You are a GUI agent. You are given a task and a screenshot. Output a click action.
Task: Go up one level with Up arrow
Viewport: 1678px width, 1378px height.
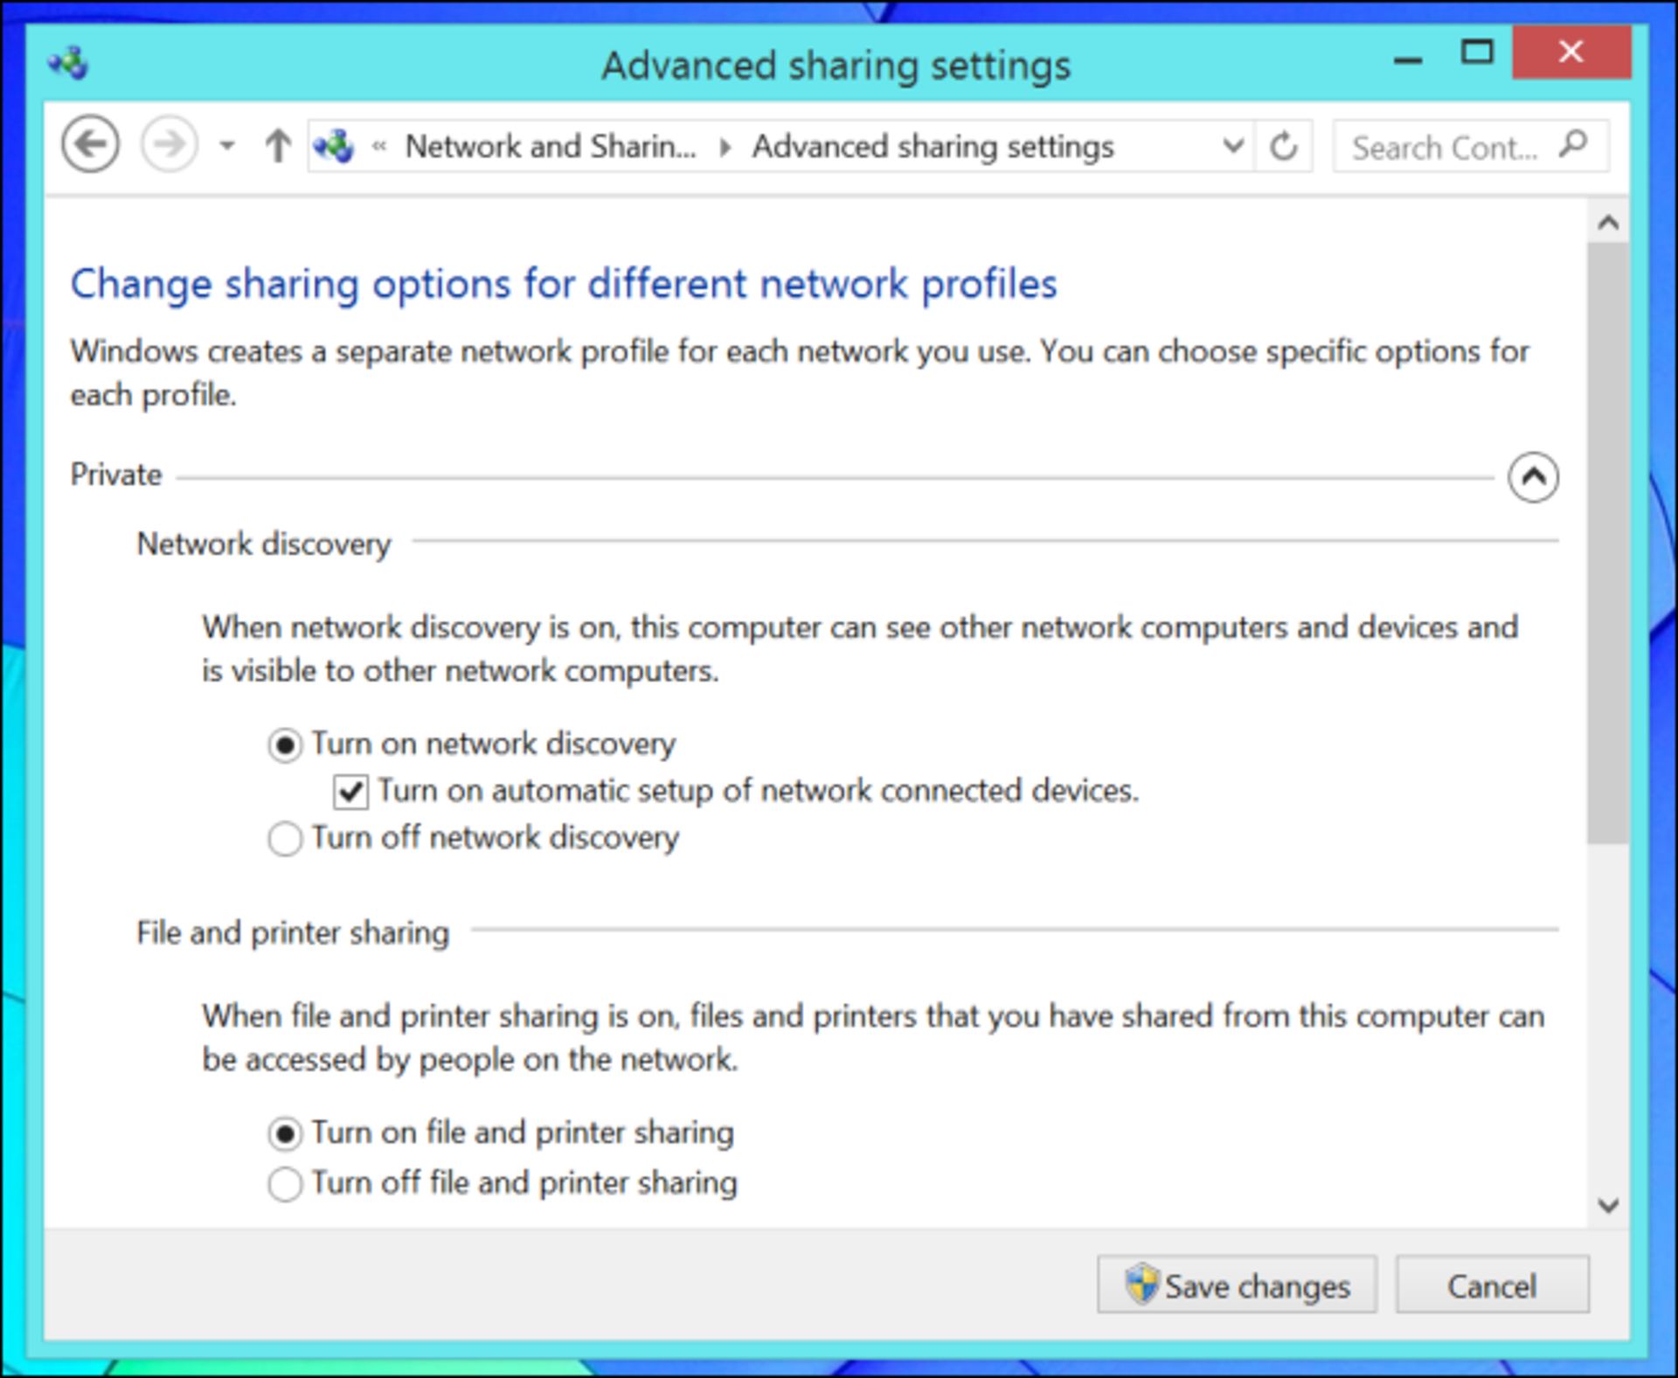(x=278, y=145)
